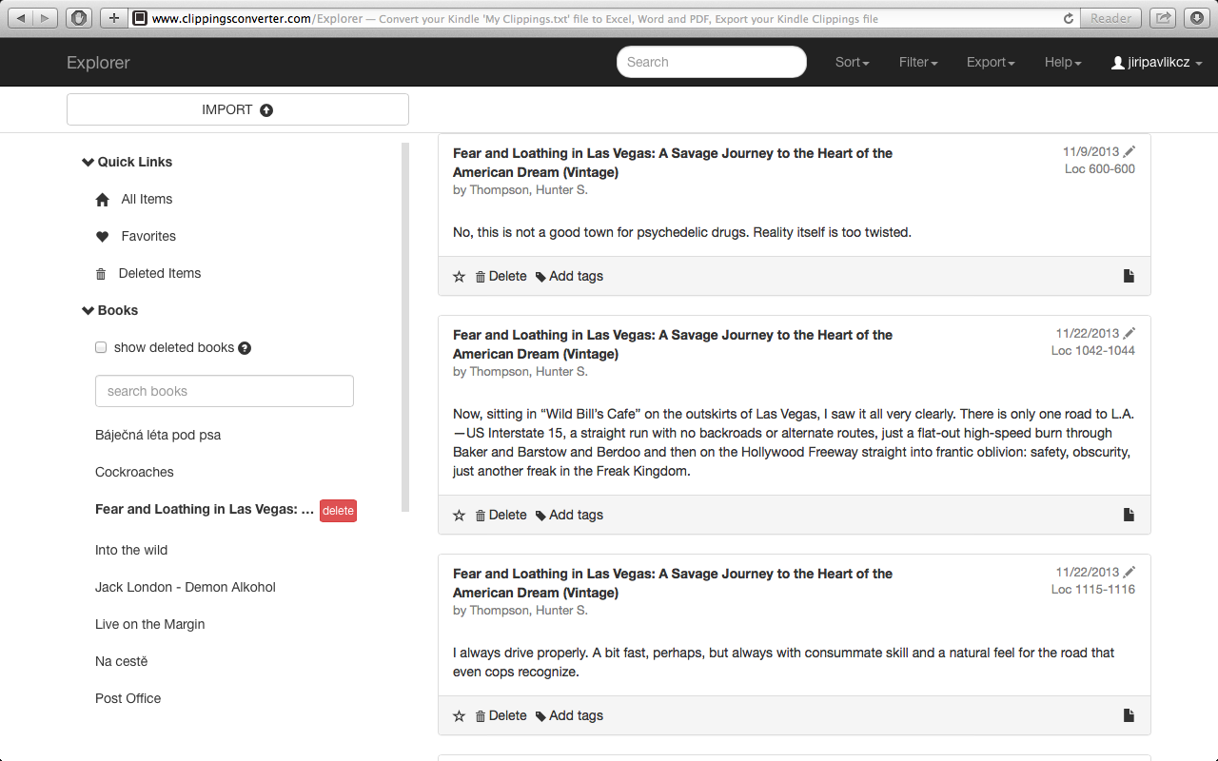This screenshot has width=1218, height=761.
Task: Edit the Loc 600-600 clipping with pencil icon
Action: coord(1130,151)
